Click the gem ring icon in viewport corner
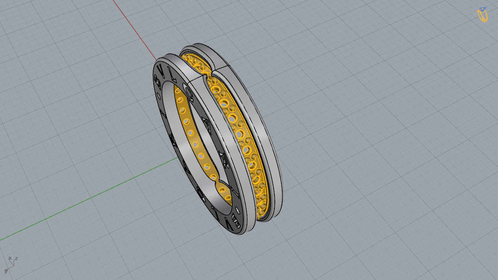Viewport: 498px width, 280px height. [x=482, y=15]
